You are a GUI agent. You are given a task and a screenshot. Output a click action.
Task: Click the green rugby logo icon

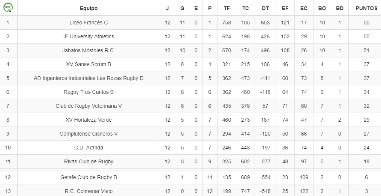tap(8, 8)
